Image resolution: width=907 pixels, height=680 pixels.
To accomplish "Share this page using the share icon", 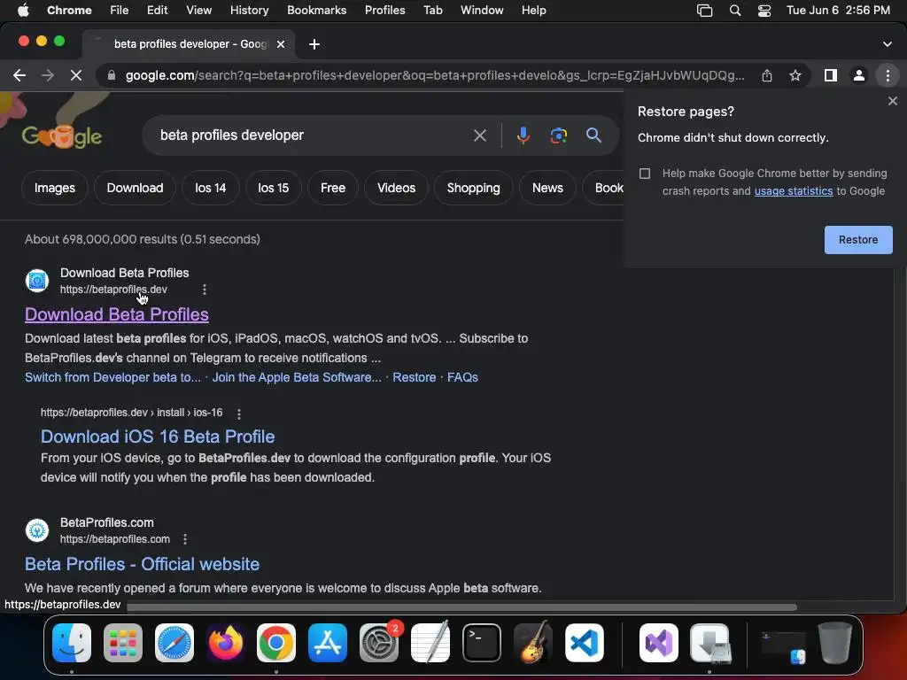I will point(766,75).
